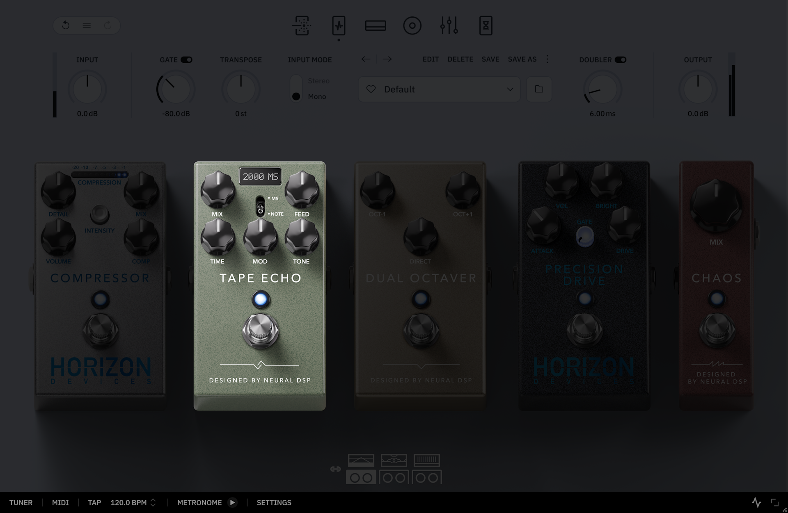Toggle the Tape Echo pedal footswitch
This screenshot has height=513, width=788.
pos(260,330)
